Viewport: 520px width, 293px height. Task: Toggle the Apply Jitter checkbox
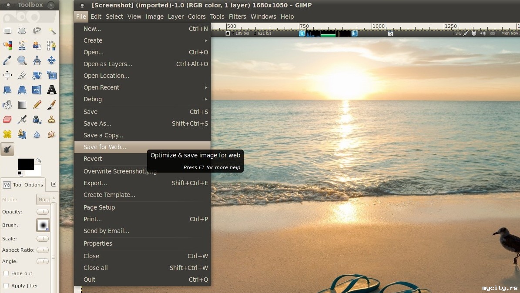point(6,286)
